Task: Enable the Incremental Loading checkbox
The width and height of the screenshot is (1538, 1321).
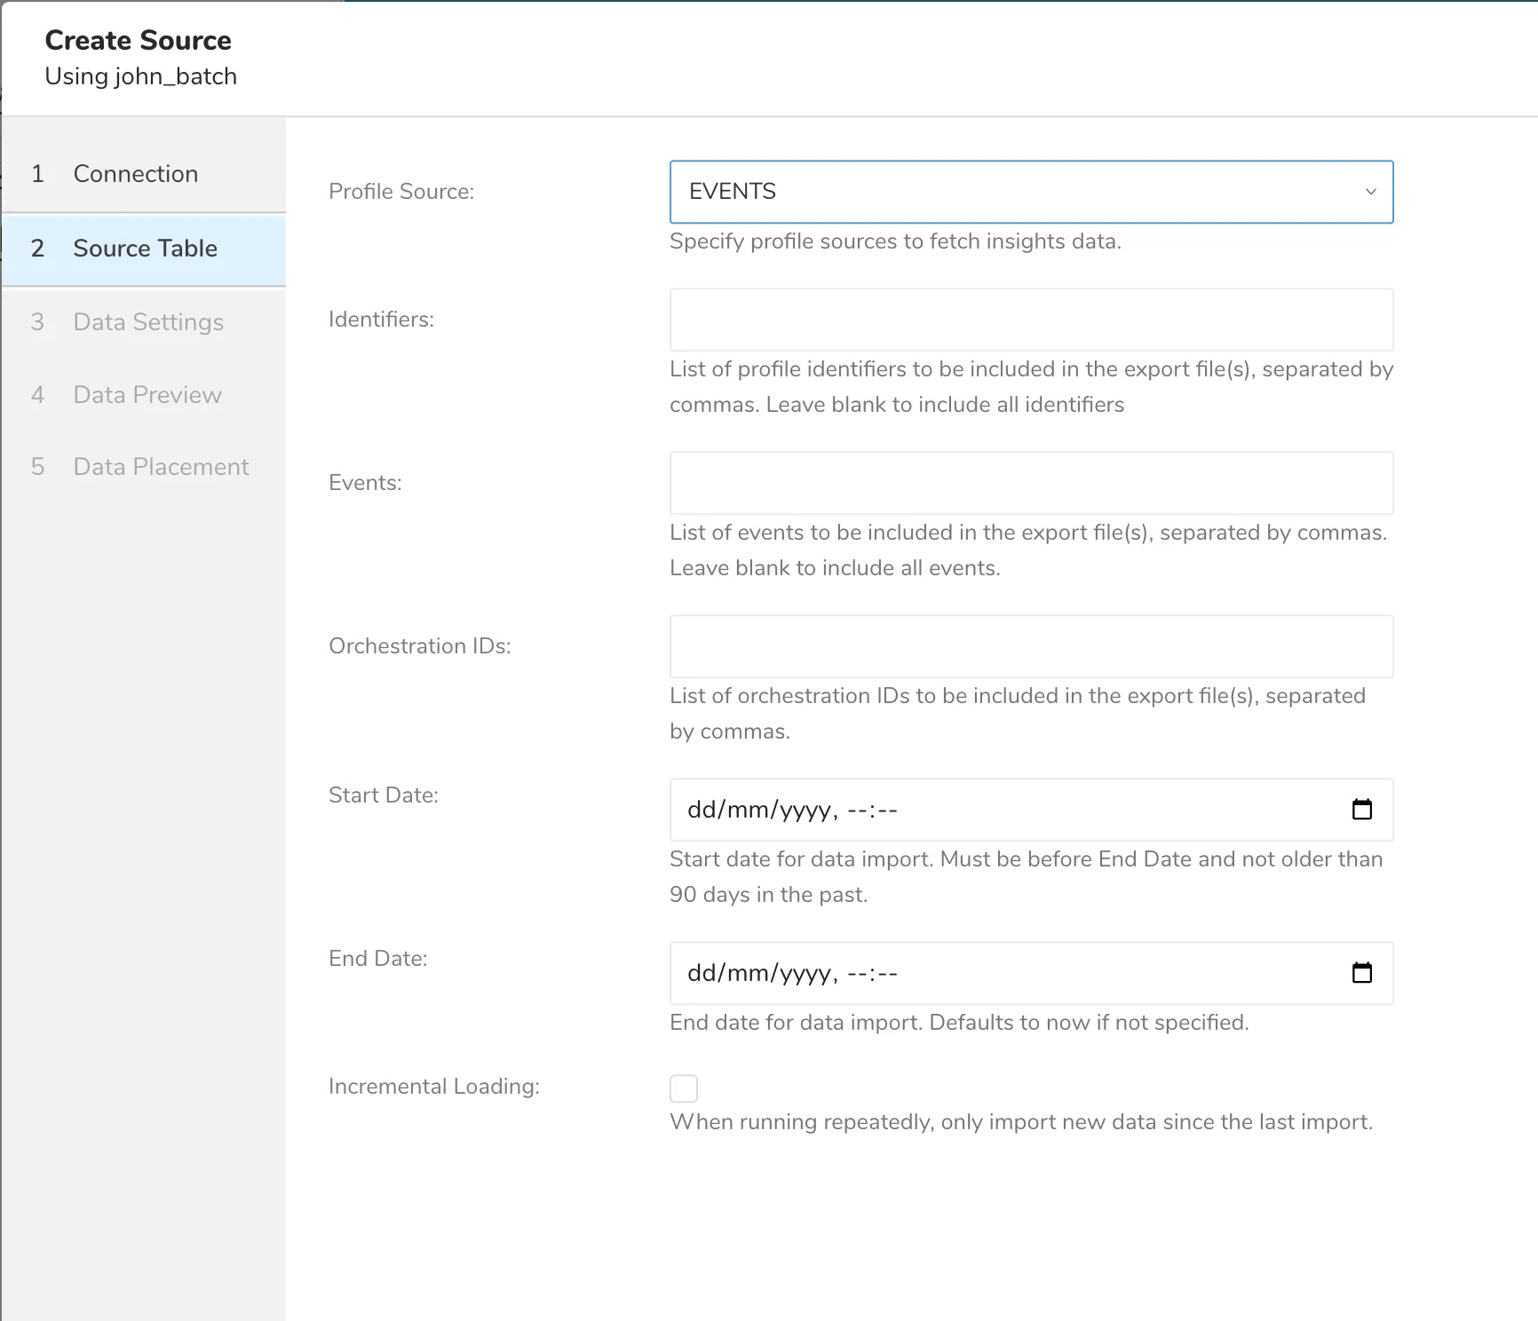Action: tap(684, 1088)
